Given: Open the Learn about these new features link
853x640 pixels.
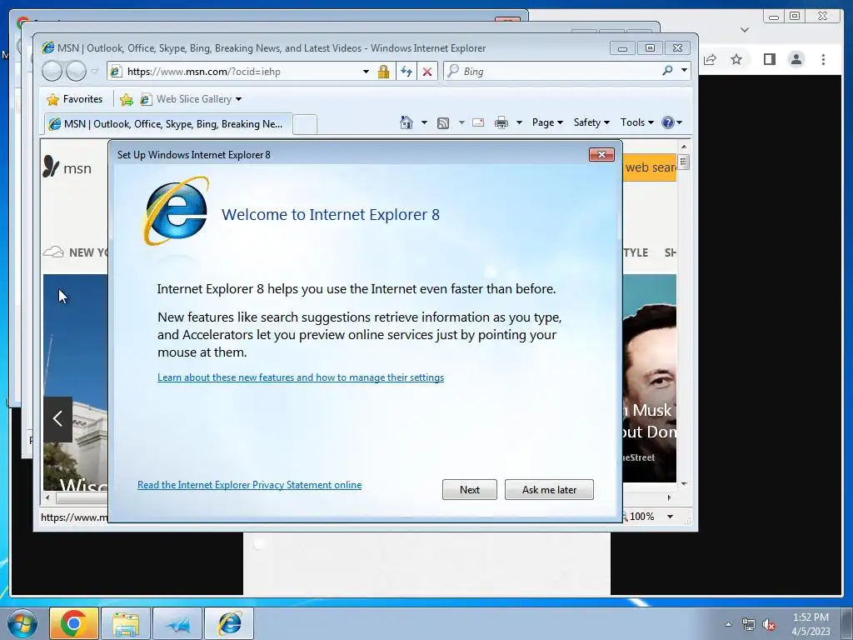Looking at the screenshot, I should tap(300, 377).
